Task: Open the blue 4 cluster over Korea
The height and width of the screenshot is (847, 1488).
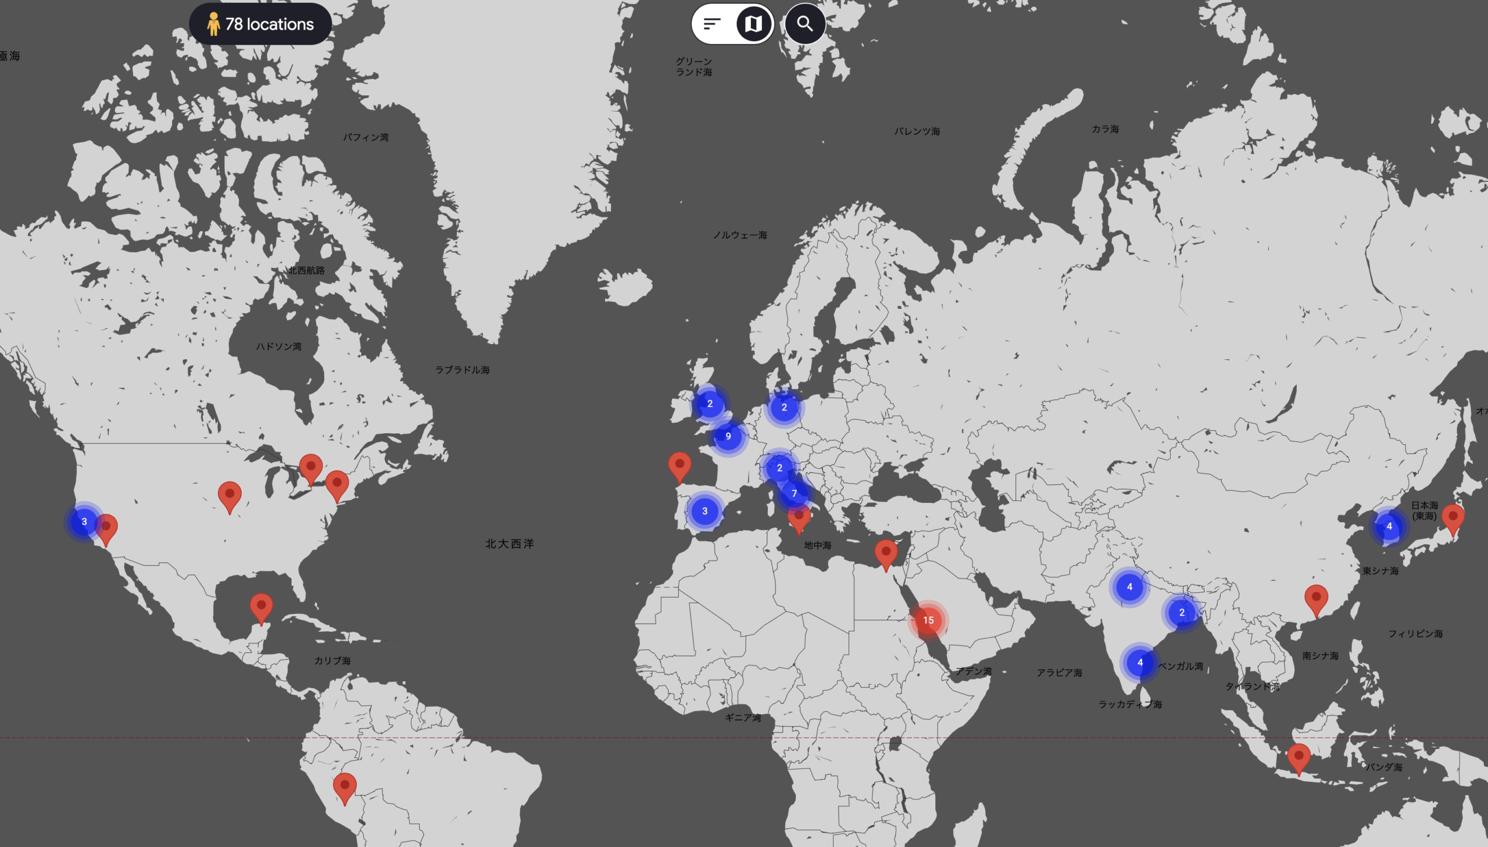Action: click(1389, 526)
